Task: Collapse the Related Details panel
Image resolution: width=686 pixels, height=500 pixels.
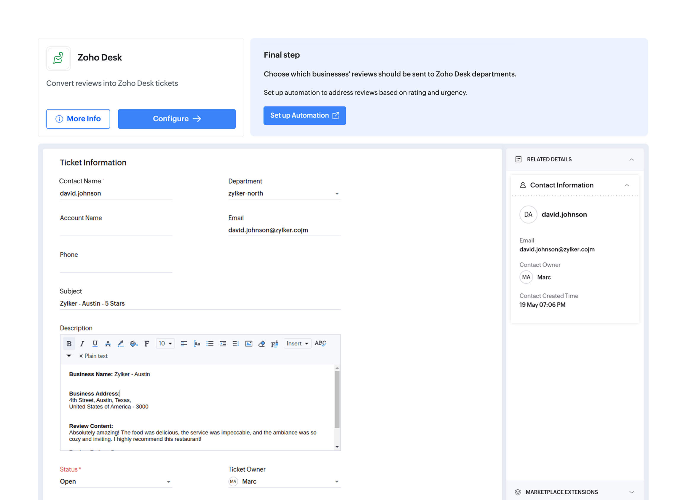Action: (631, 160)
